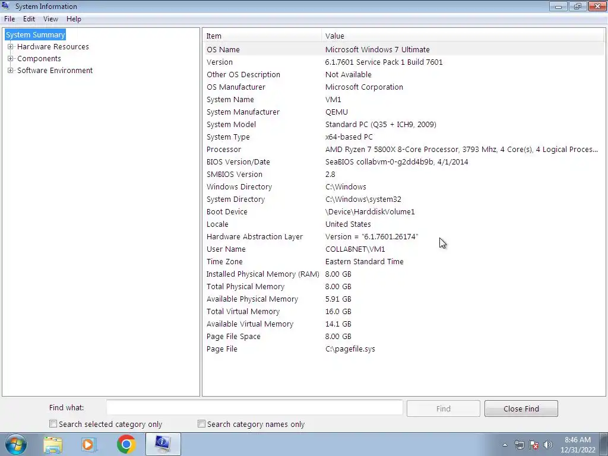Select the Boot Device row
Image resolution: width=608 pixels, height=456 pixels.
point(404,212)
